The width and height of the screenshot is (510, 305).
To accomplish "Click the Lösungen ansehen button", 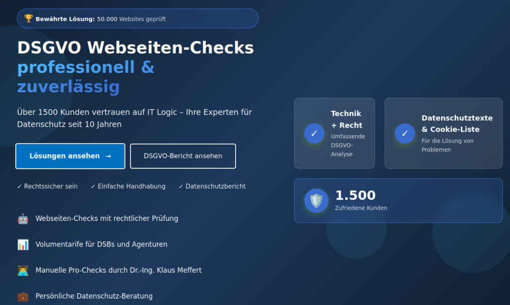I will click(70, 156).
